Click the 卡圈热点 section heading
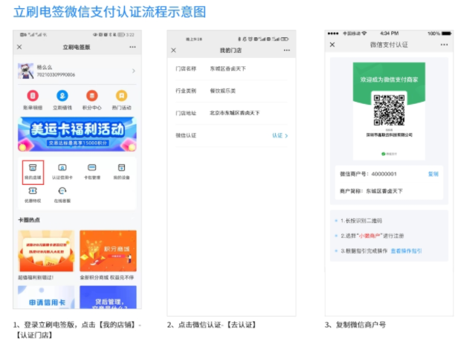The image size is (461, 347). 29,220
